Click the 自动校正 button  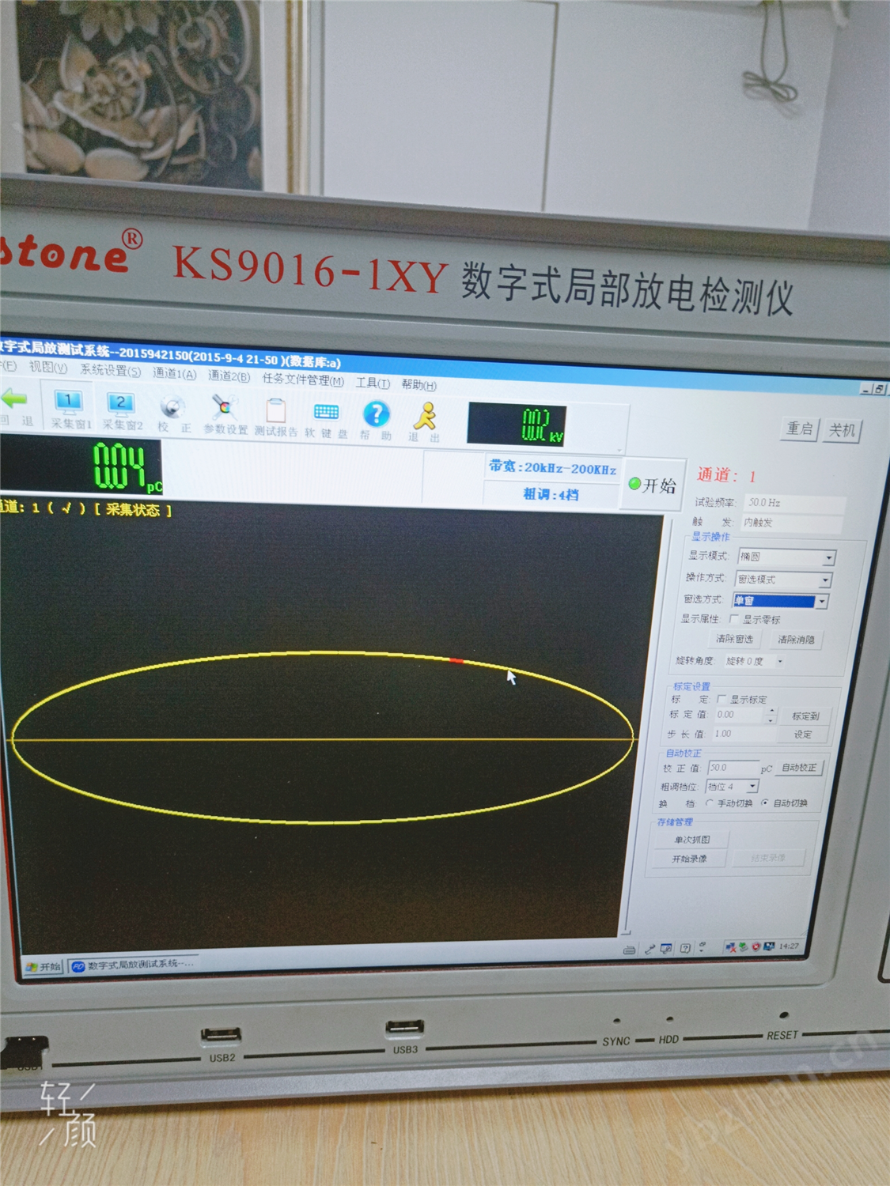pos(799,768)
